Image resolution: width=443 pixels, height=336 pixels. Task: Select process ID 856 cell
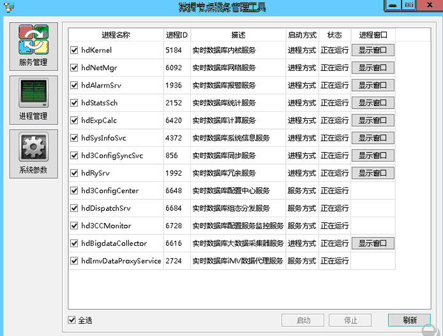click(x=177, y=155)
